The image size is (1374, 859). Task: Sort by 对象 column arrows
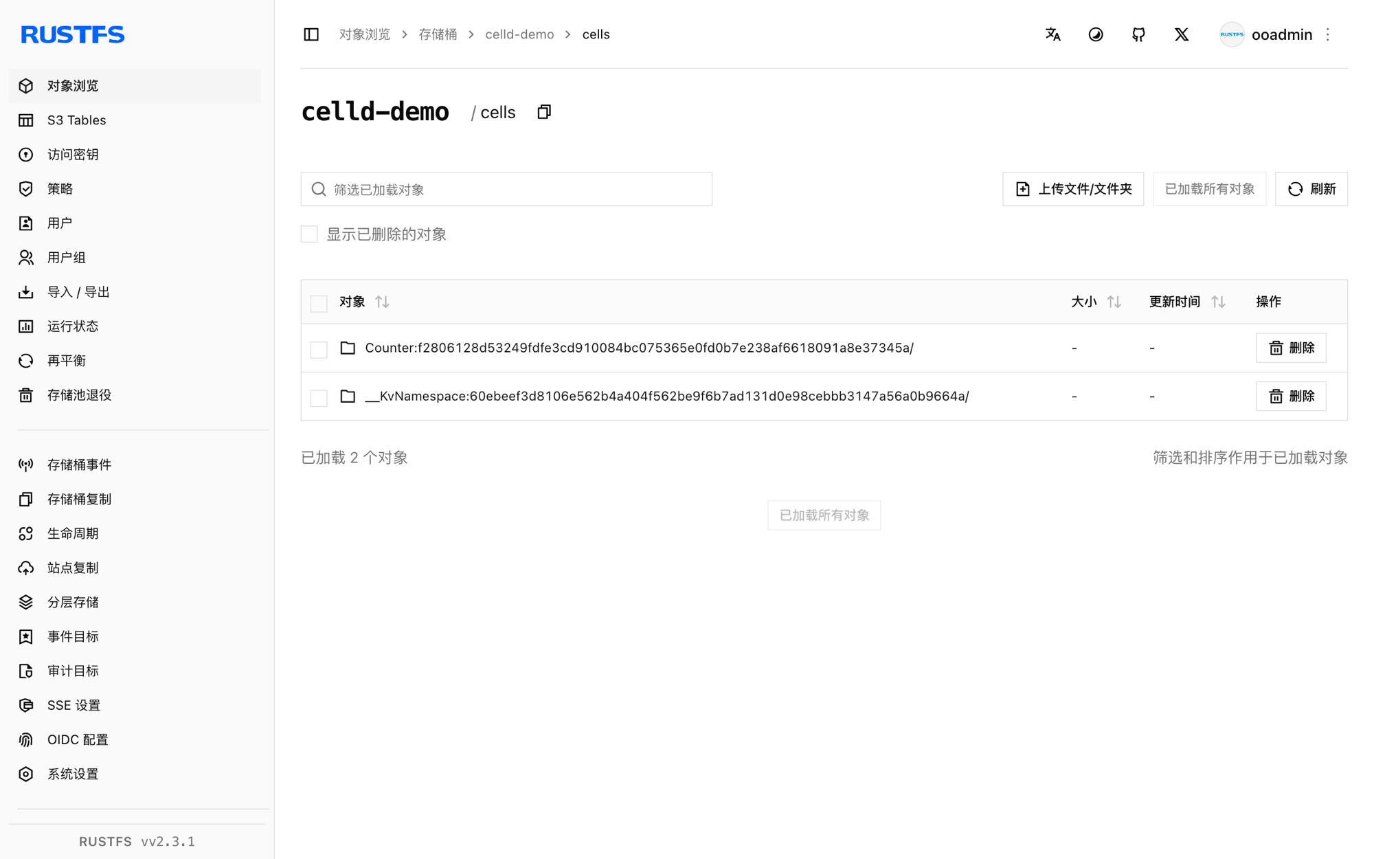[x=383, y=302]
